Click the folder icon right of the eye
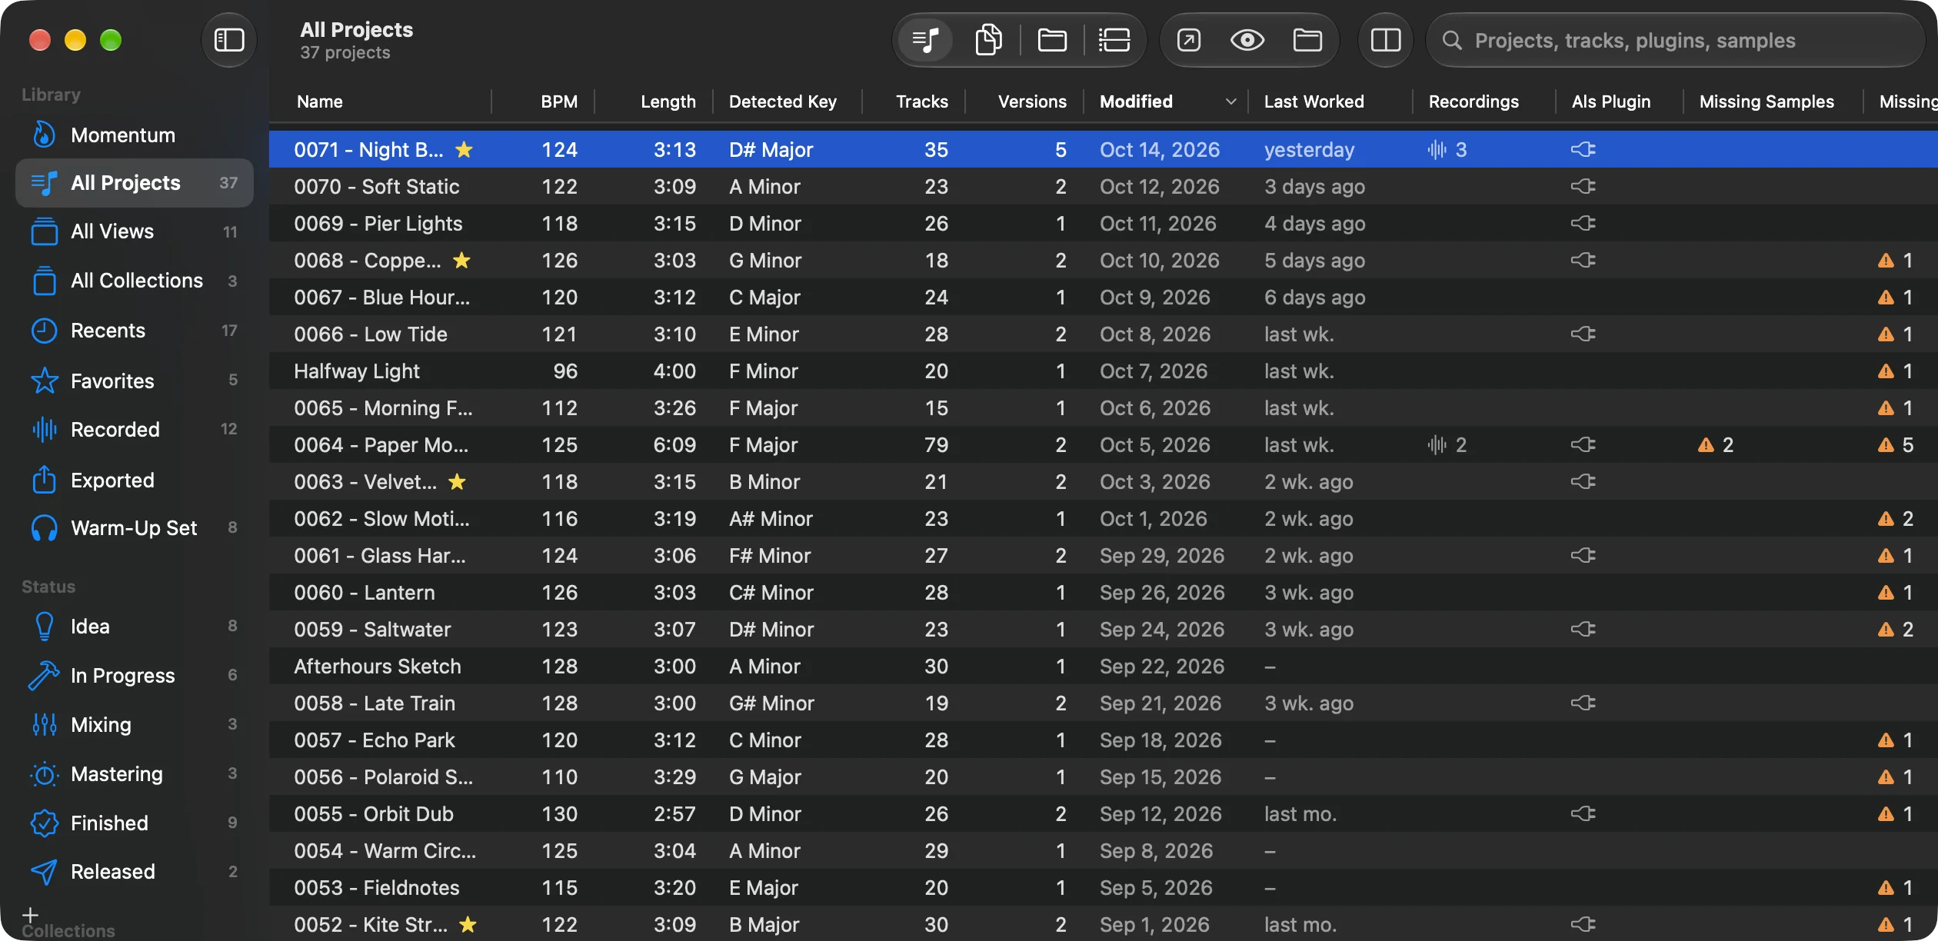This screenshot has width=1938, height=941. point(1307,40)
